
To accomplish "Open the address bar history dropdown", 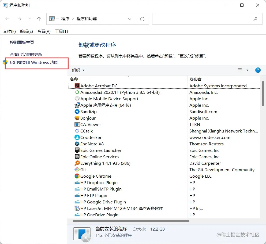I will point(130,19).
